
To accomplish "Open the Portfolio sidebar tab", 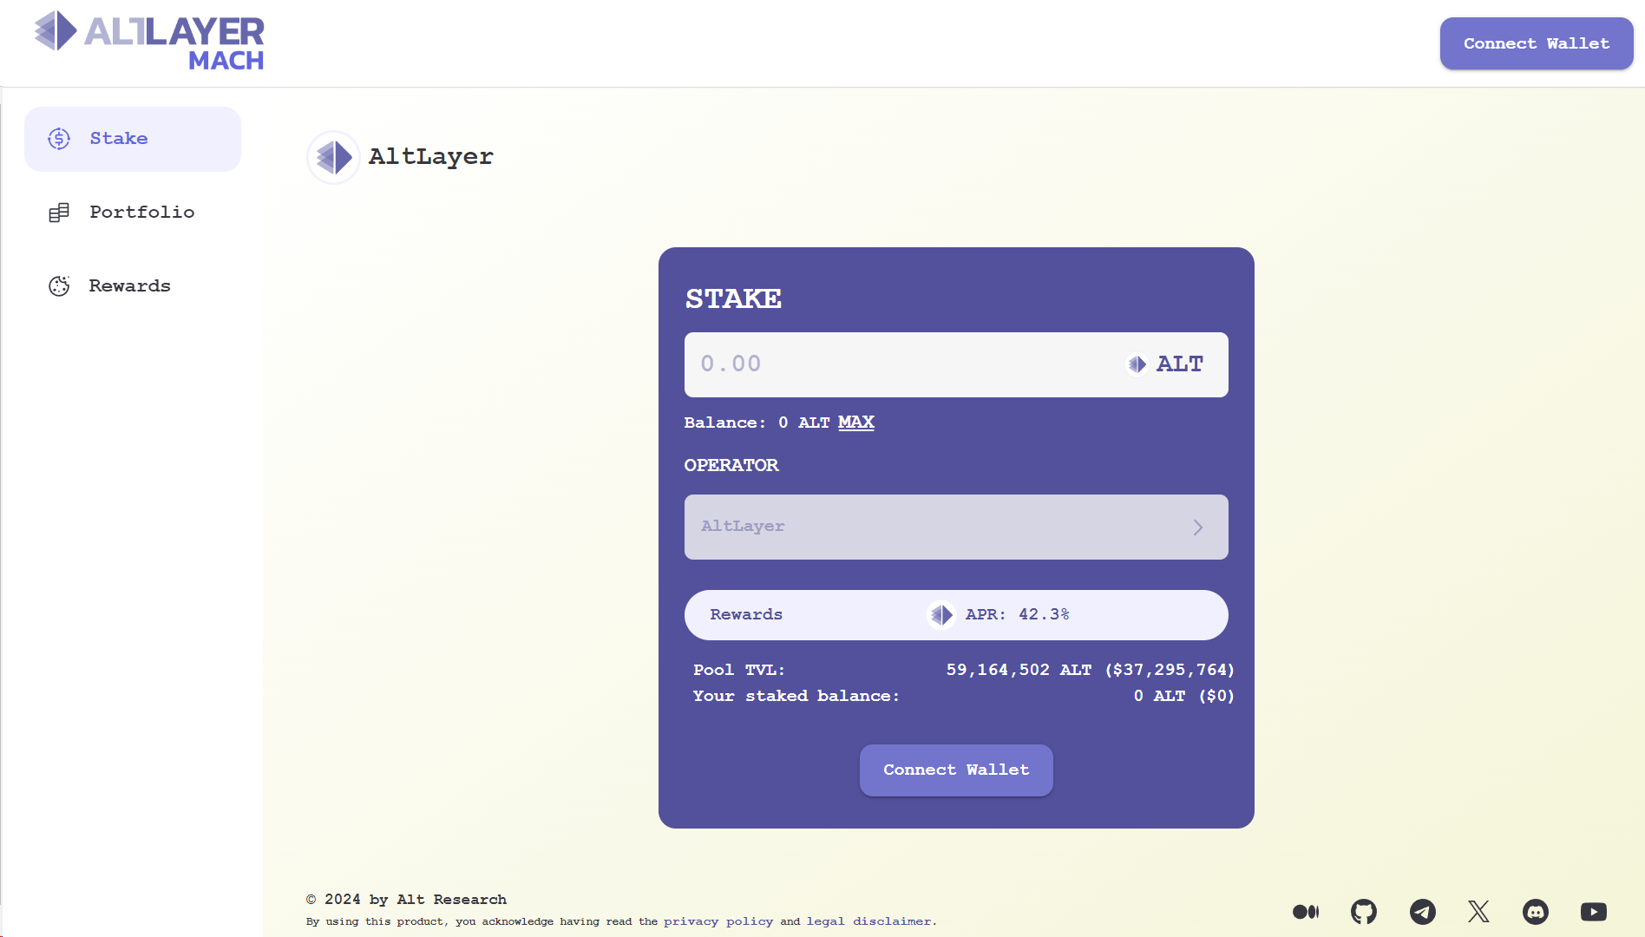I will click(x=133, y=213).
